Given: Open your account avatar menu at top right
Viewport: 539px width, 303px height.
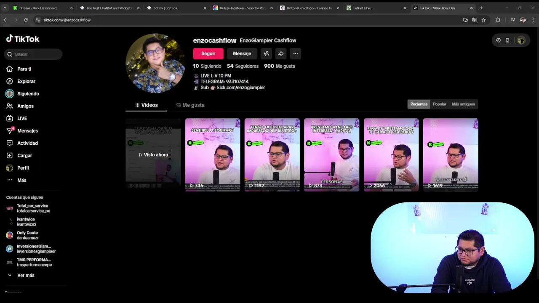Looking at the screenshot, I should coord(521,40).
